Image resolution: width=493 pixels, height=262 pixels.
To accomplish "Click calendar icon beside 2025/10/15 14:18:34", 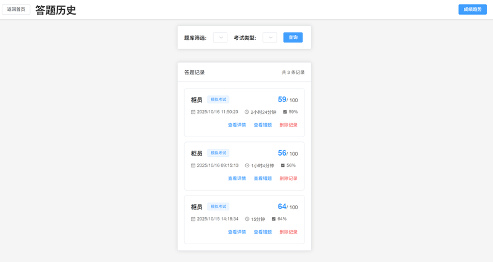I will (x=193, y=219).
